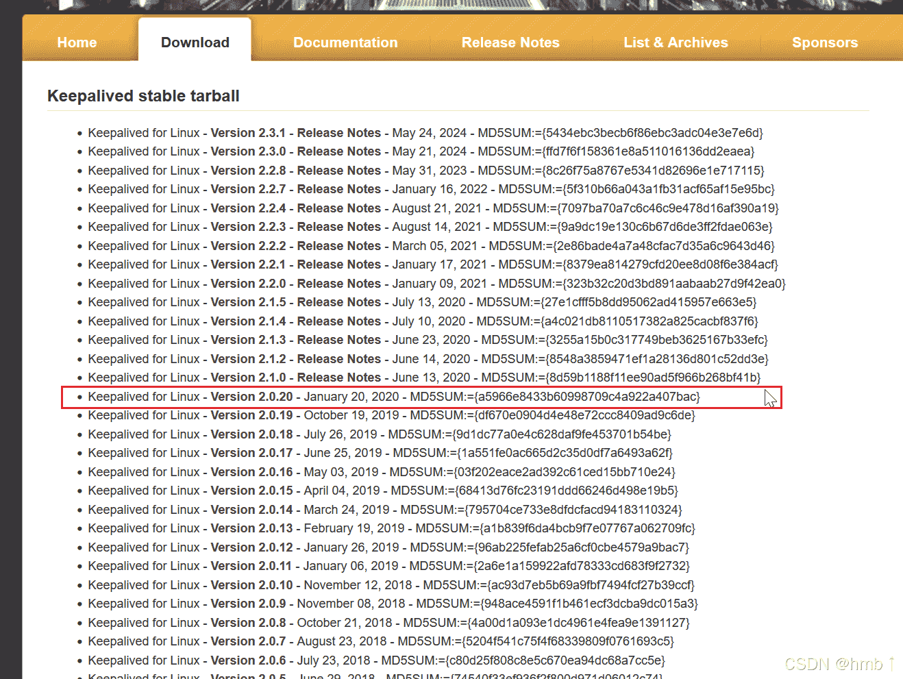Viewport: 903px width, 679px height.
Task: Download Keepalived Version 2.0.15 tarball
Action: (251, 491)
